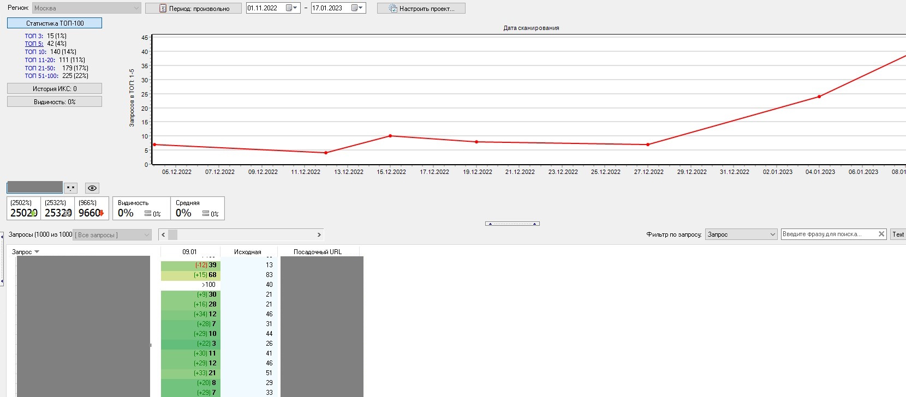Click the position cell '(-12) 39'
This screenshot has height=397, width=906.
(x=190, y=265)
